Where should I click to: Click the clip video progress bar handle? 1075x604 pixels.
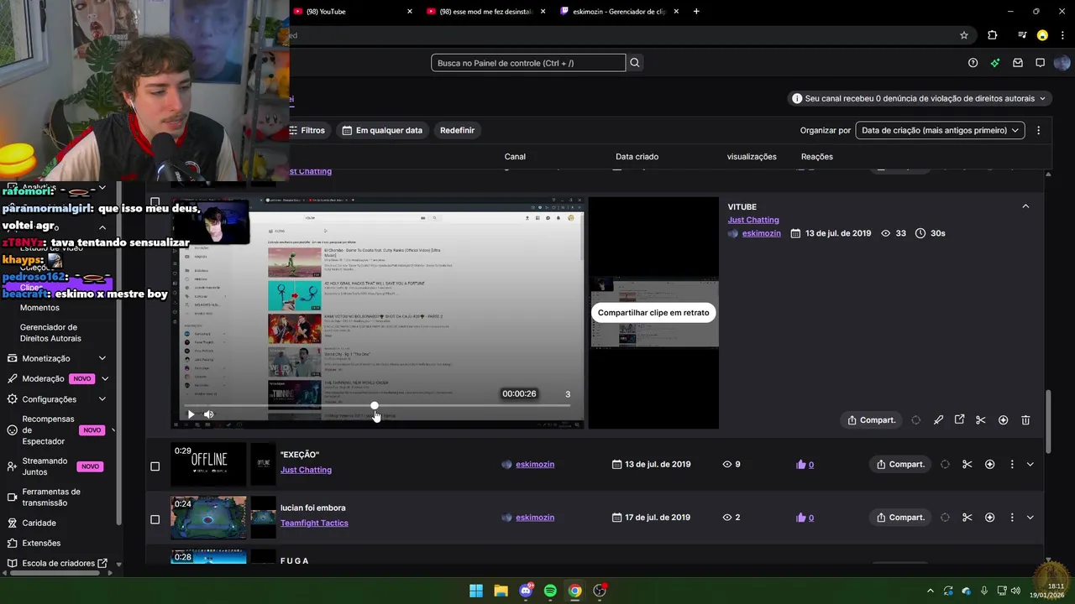375,406
